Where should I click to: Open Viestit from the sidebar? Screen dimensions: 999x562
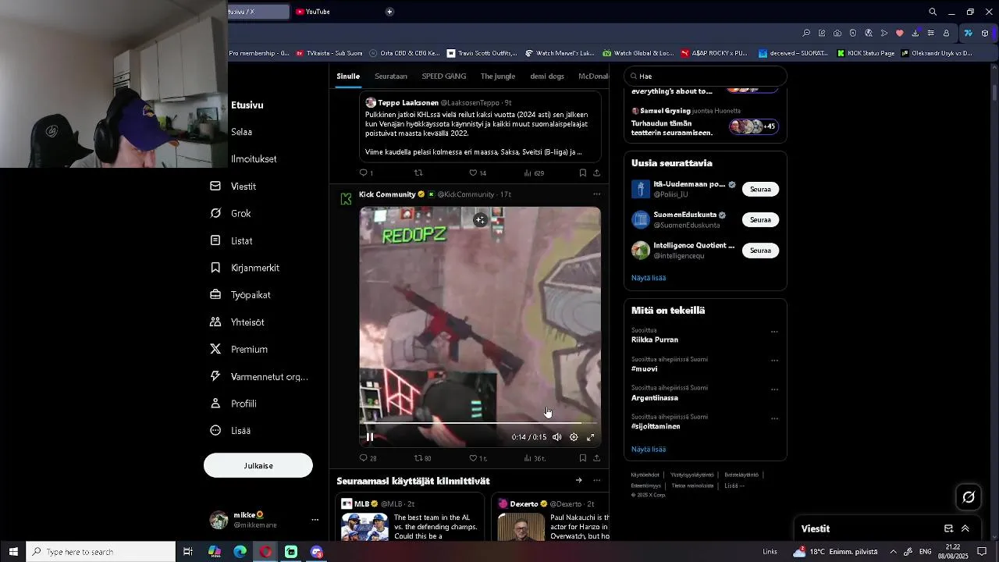coord(233,187)
